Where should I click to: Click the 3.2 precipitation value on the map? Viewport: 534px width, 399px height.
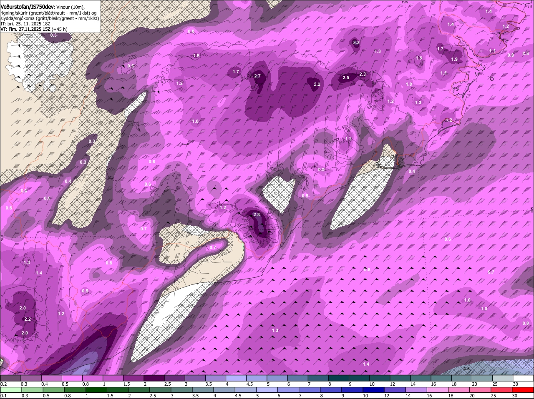356,42
